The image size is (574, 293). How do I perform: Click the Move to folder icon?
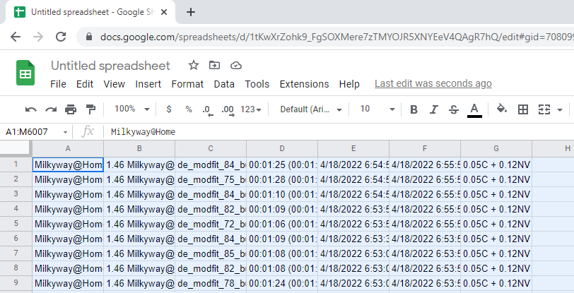point(214,66)
